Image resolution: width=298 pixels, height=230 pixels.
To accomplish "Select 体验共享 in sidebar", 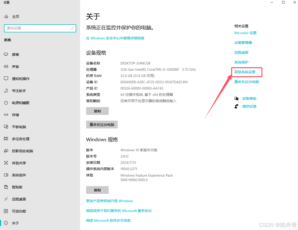I will 19,163.
